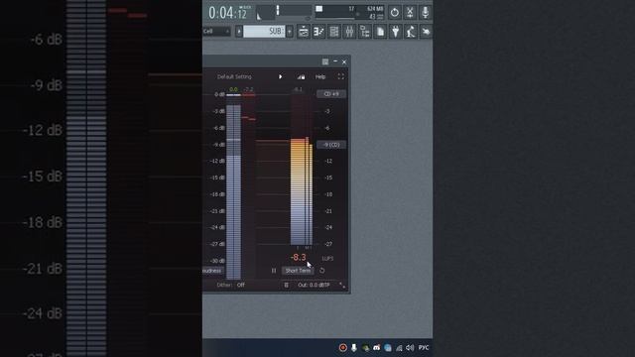Open the browser tree view icon

coord(365,32)
